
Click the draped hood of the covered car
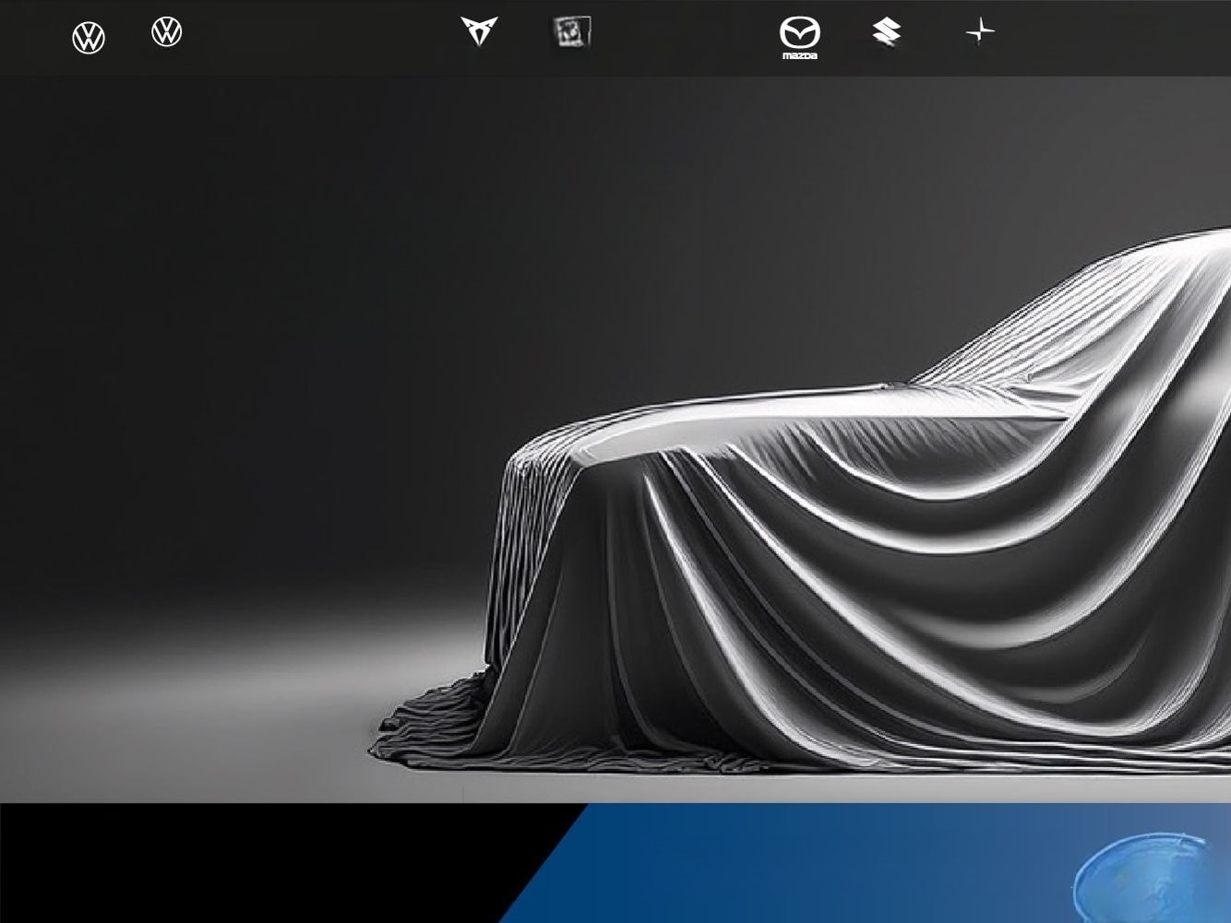[x=738, y=415]
